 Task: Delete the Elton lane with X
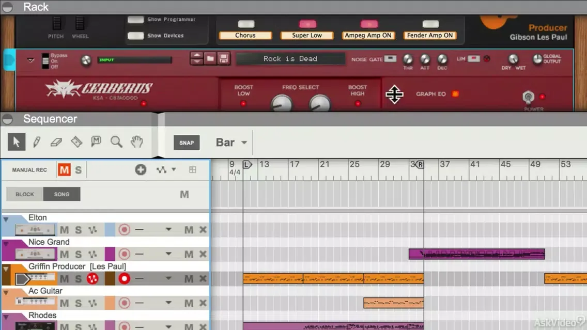coord(203,229)
